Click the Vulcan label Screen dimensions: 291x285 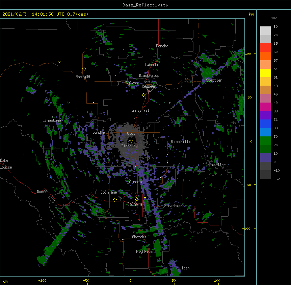coord(183,268)
